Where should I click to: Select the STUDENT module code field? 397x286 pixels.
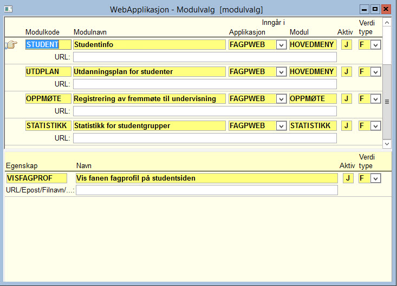48,45
